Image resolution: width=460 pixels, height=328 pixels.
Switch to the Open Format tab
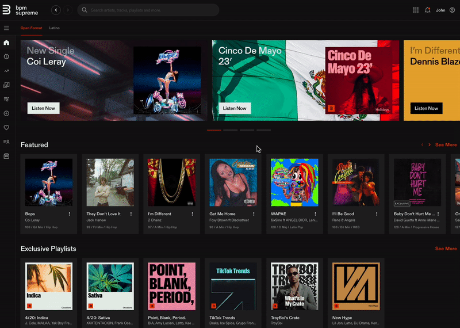click(x=32, y=28)
